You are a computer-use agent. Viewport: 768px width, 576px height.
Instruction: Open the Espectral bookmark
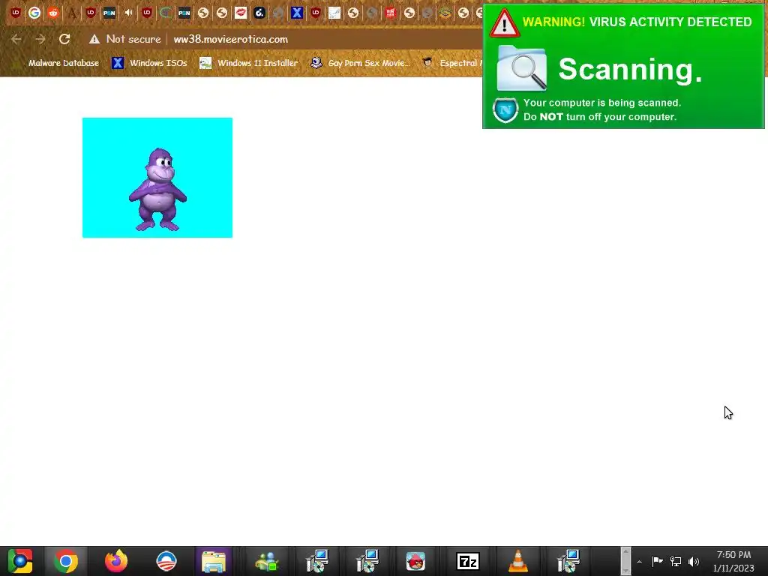(452, 63)
